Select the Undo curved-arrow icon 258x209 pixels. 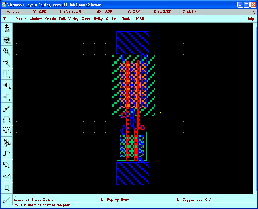coord(7,119)
